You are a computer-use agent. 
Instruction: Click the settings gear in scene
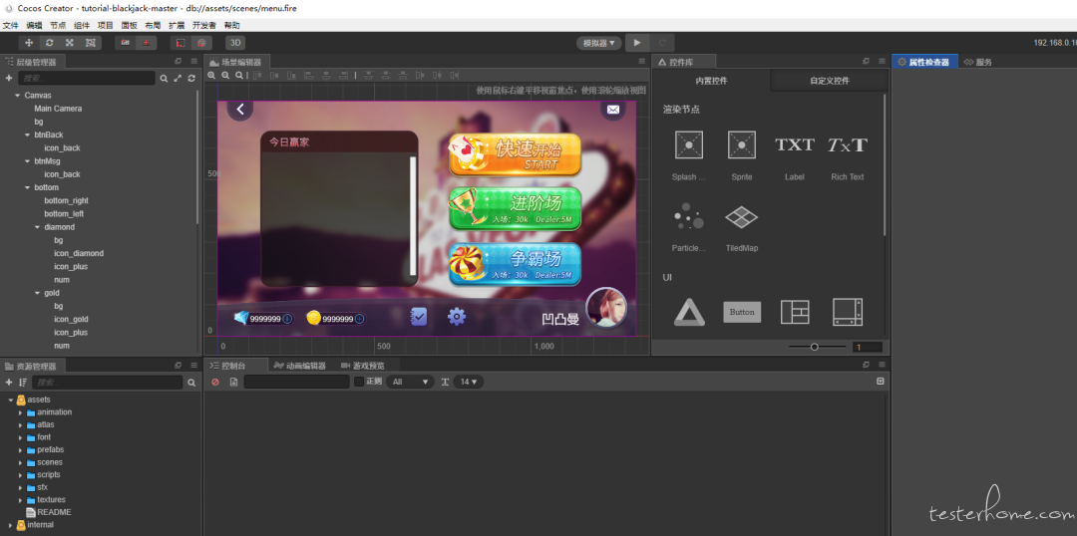[x=457, y=317]
